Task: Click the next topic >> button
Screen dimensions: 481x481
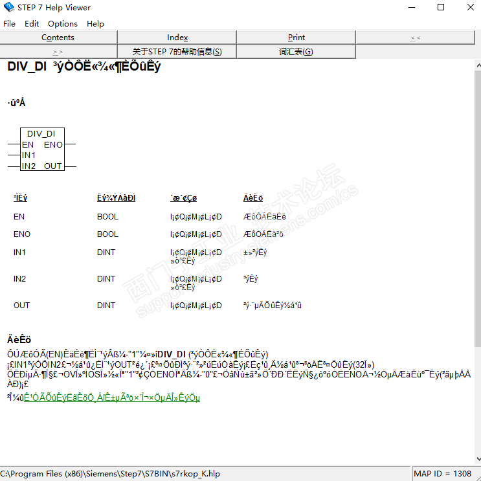Action: [58, 52]
